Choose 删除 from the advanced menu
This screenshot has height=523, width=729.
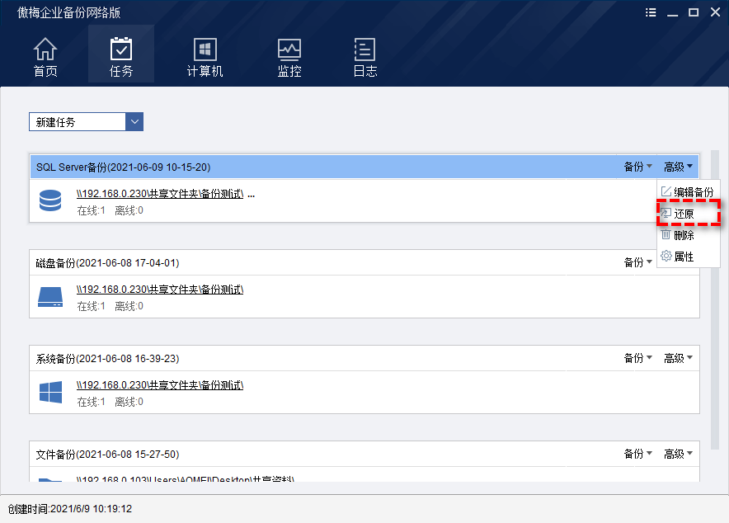pos(684,235)
